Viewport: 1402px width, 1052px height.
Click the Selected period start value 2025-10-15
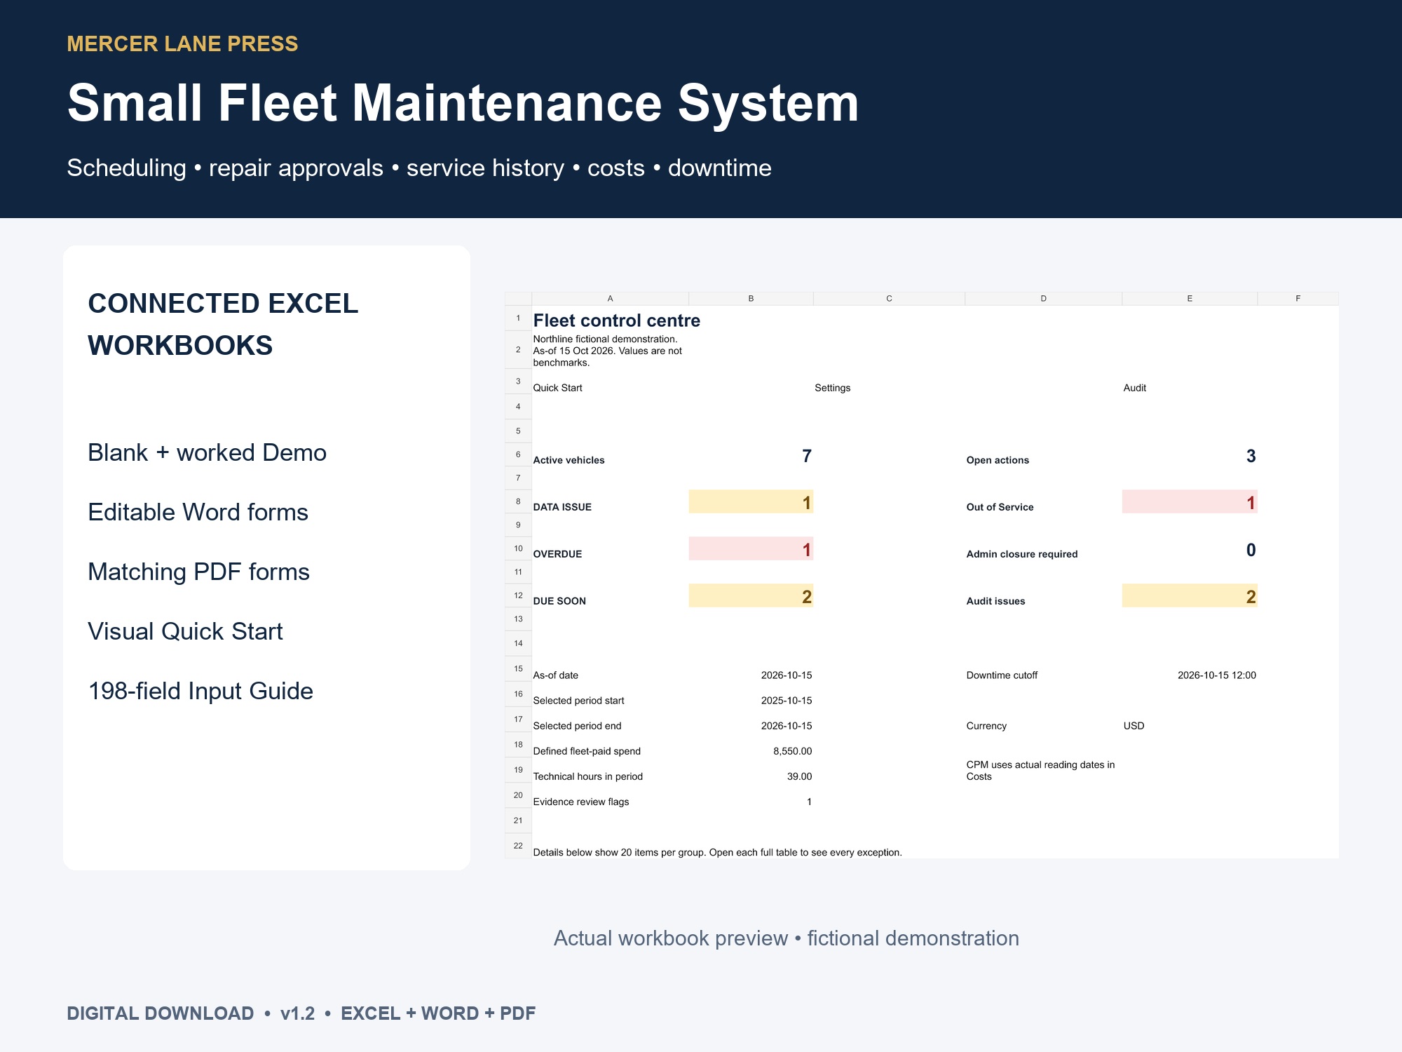point(787,701)
